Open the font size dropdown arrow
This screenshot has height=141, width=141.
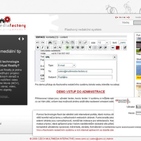tap(107, 43)
